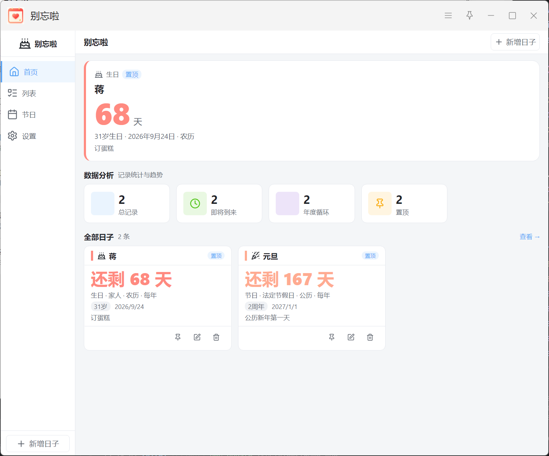Screen dimensions: 549x456
Task: Click the 别忘啦 app logo icon
Action: [16, 16]
